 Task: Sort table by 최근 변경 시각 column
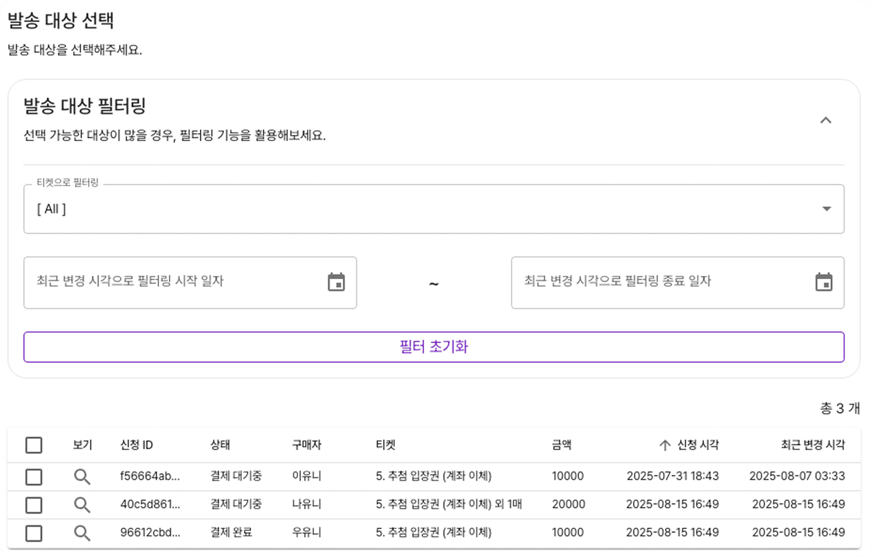812,445
